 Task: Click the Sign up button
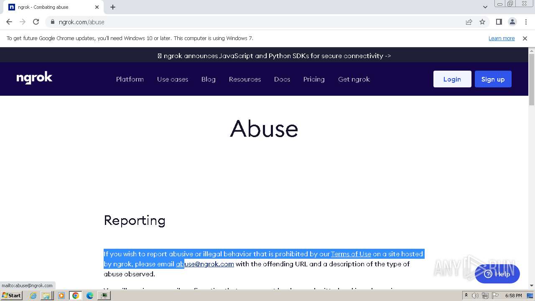point(493,79)
